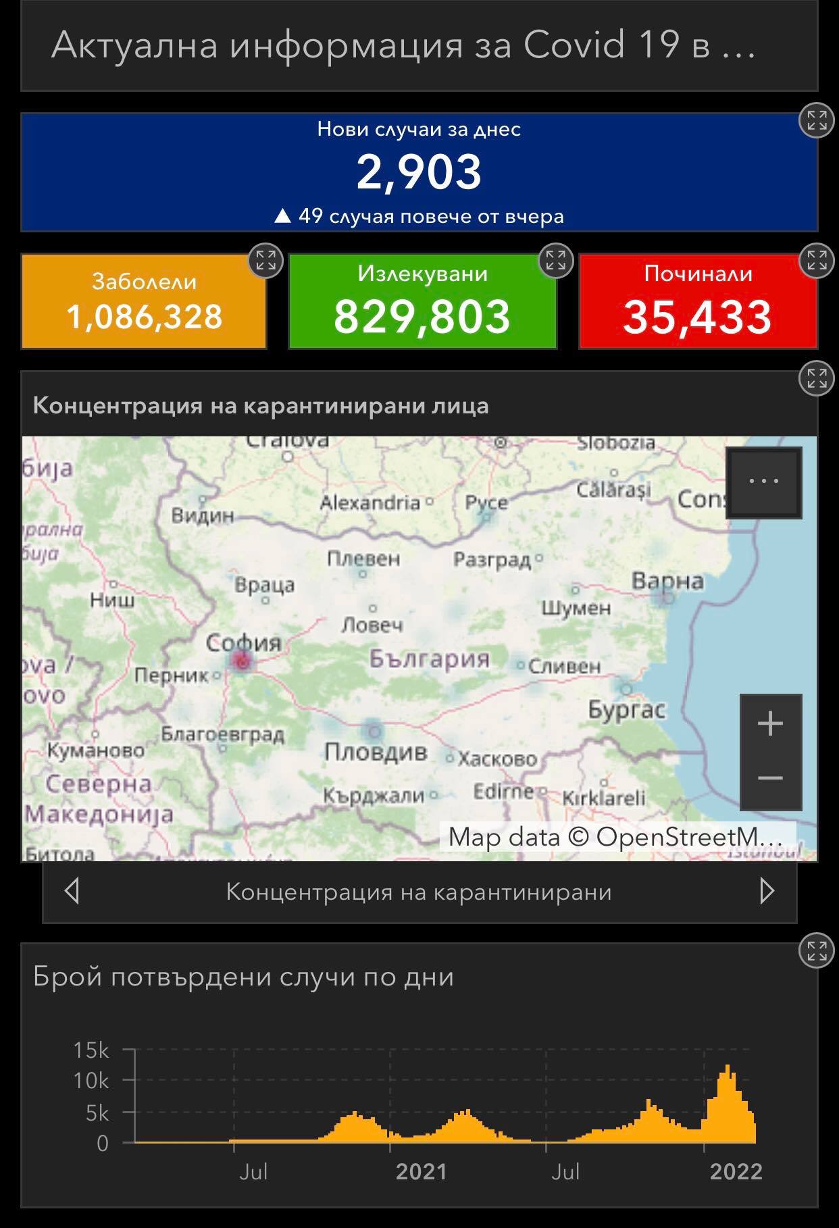Click the 1,086,328 infected count

[145, 317]
